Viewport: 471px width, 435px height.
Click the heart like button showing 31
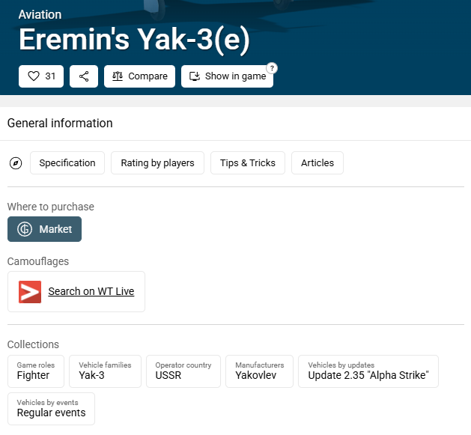click(41, 76)
